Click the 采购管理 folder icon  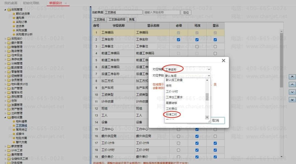coord(9,10)
